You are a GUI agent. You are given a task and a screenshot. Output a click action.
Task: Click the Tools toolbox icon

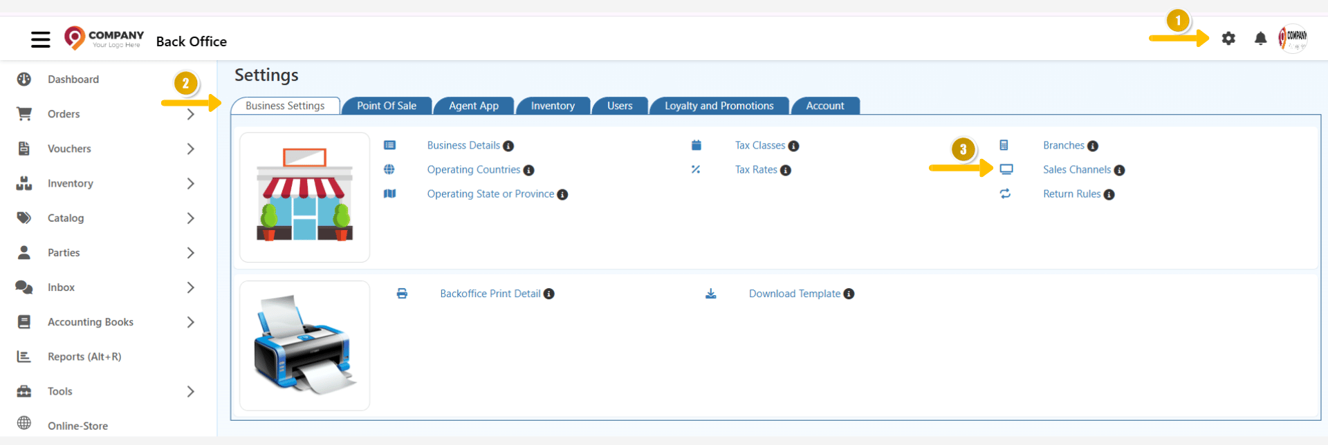click(x=24, y=391)
